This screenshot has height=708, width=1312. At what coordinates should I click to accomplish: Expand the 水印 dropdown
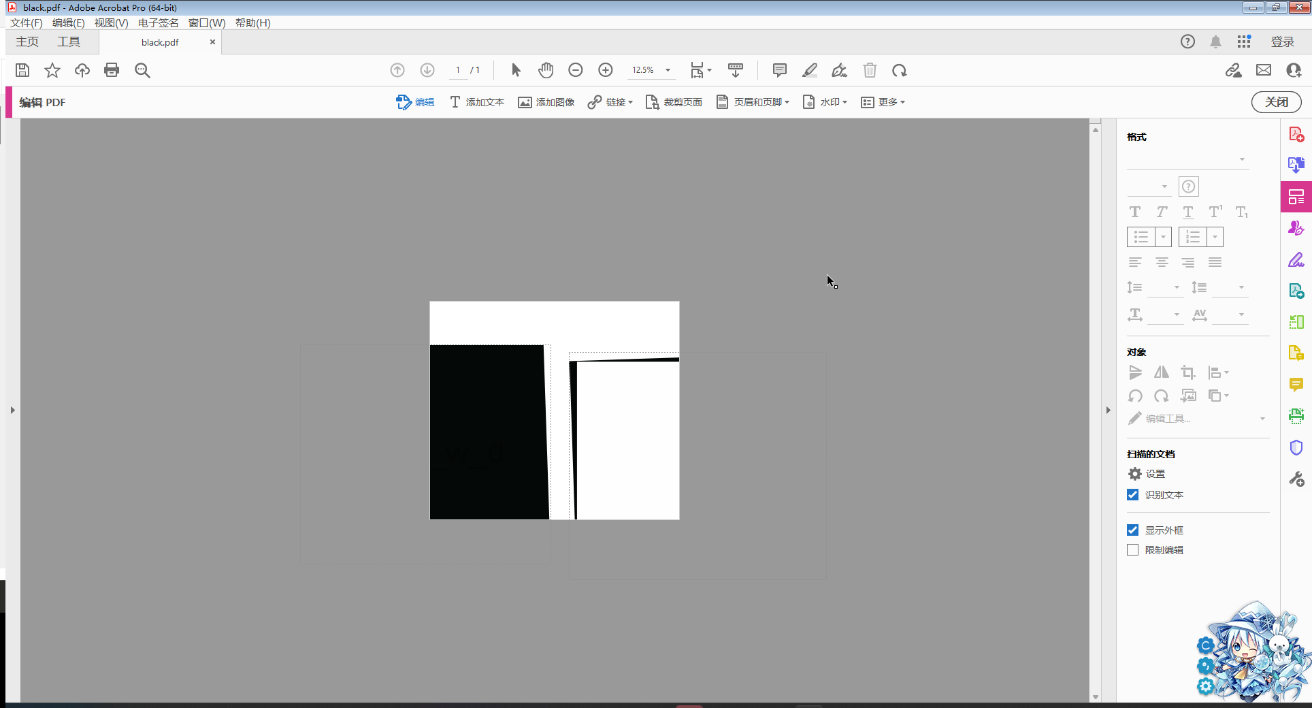[x=825, y=102]
